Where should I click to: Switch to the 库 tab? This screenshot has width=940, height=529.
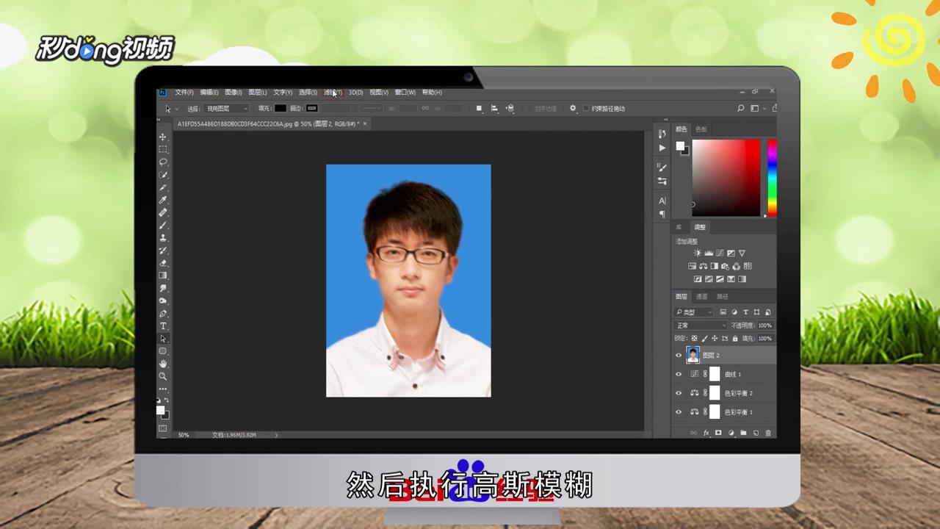point(679,227)
